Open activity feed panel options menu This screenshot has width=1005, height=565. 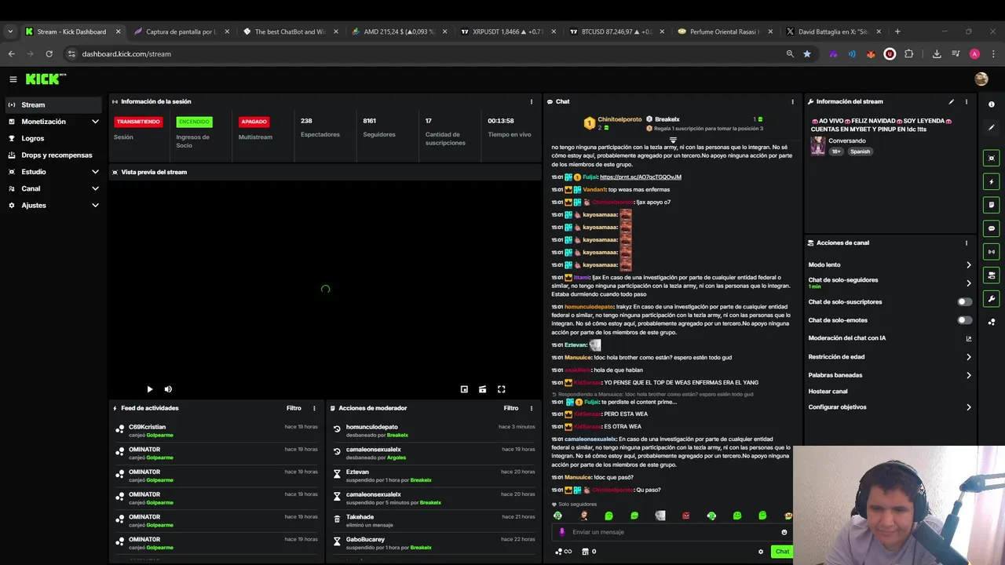(314, 408)
